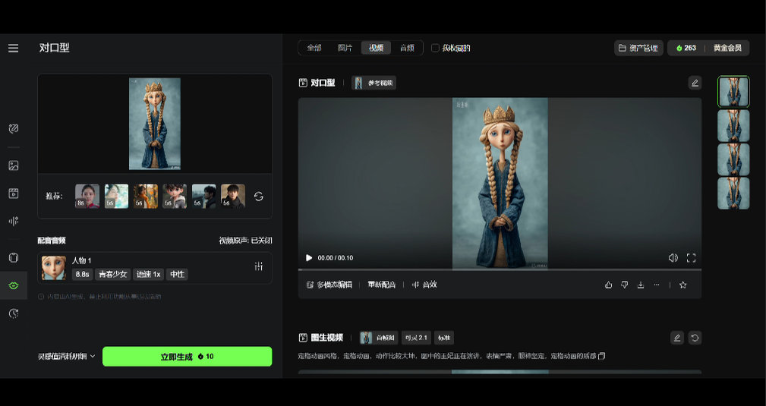
Task: Click the thumbs-down dislike icon
Action: [624, 285]
